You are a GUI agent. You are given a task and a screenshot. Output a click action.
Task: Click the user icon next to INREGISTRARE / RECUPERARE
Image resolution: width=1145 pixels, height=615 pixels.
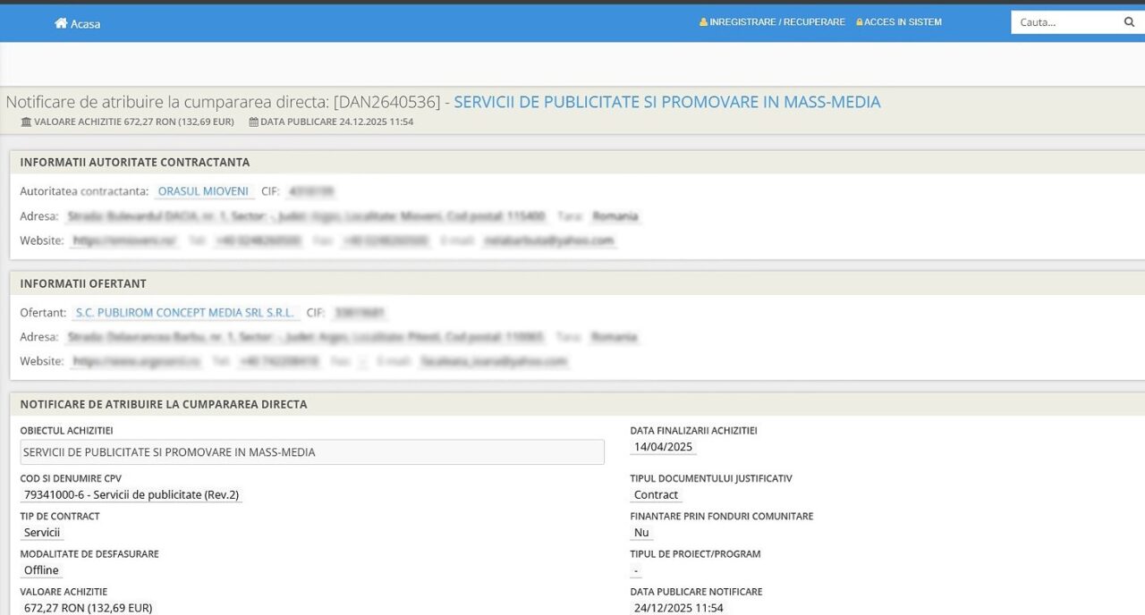[703, 22]
